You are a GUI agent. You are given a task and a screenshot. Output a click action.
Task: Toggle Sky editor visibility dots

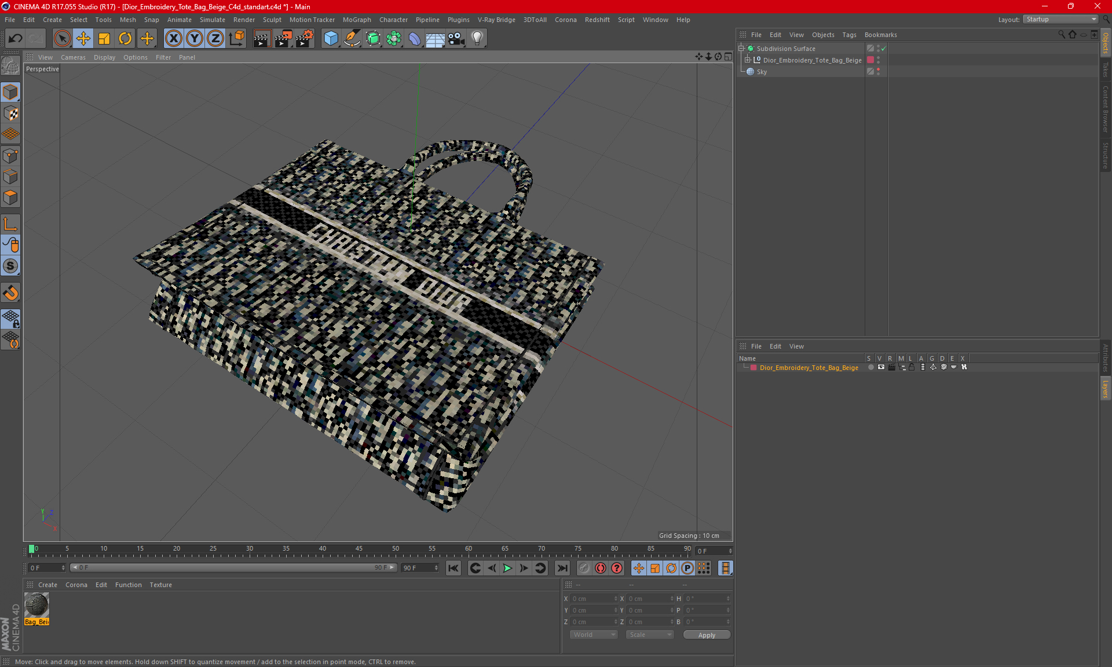[878, 71]
